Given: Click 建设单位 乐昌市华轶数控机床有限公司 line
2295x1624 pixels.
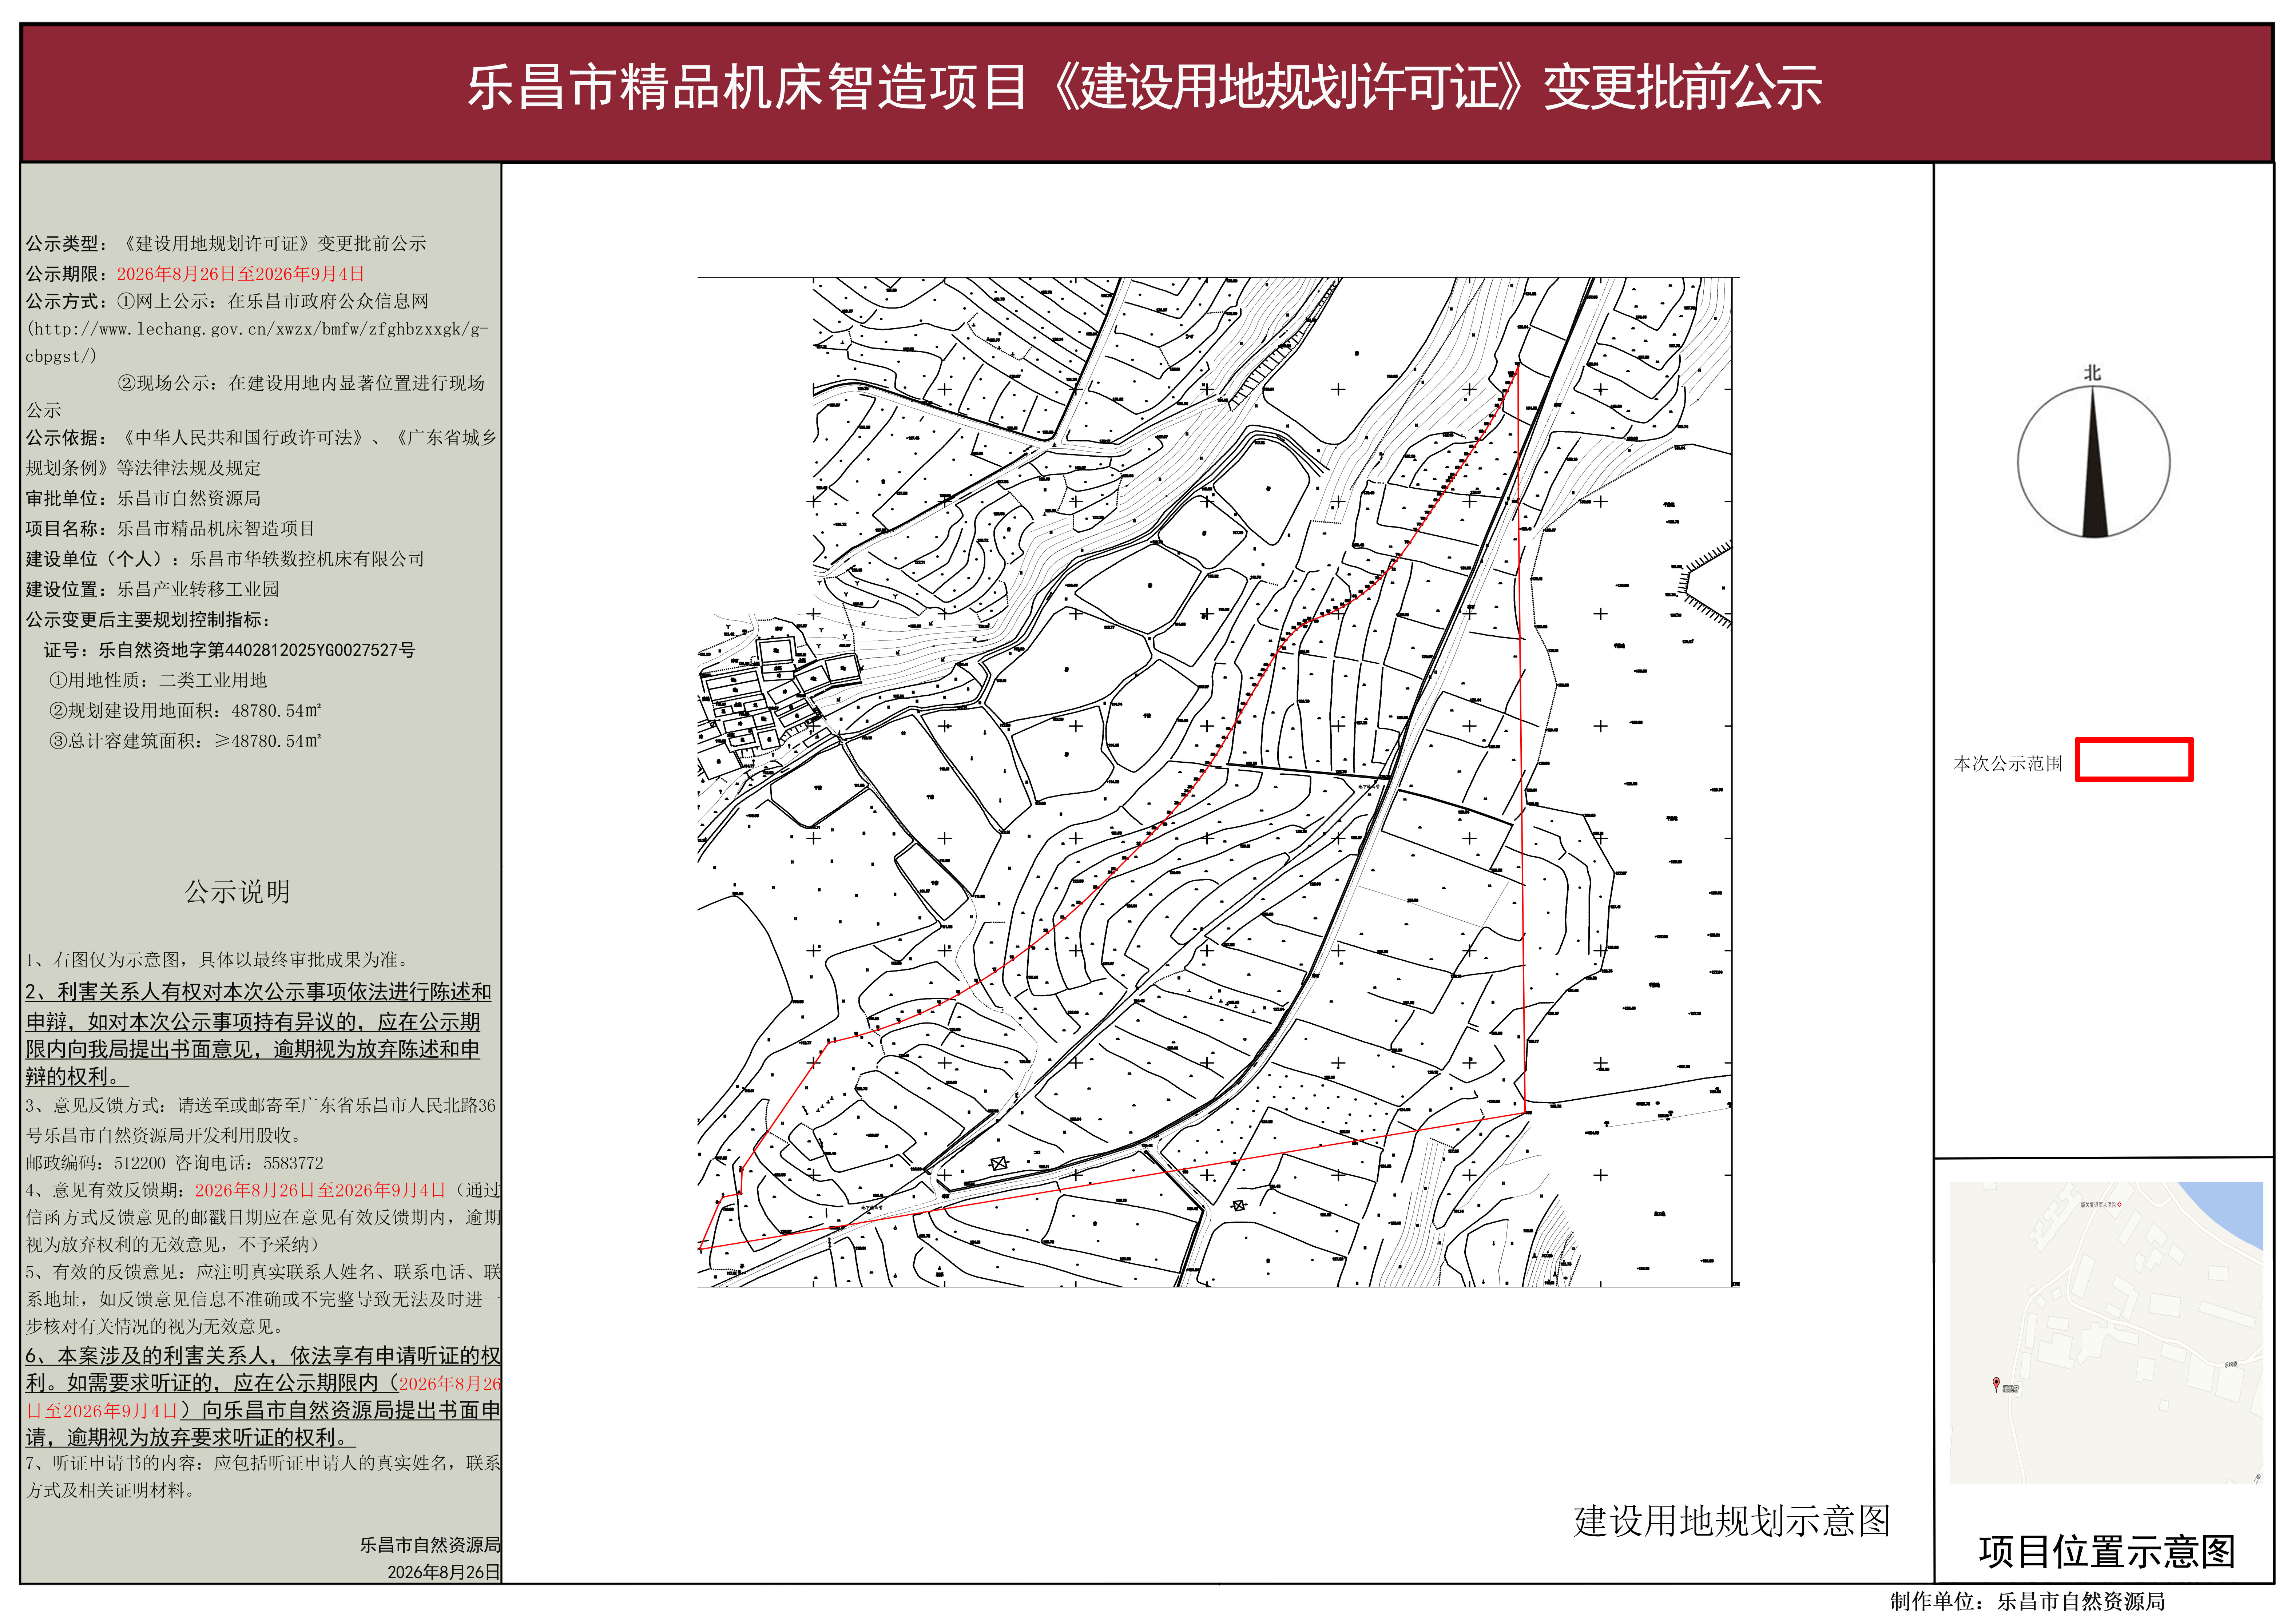Looking at the screenshot, I should coord(225,559).
